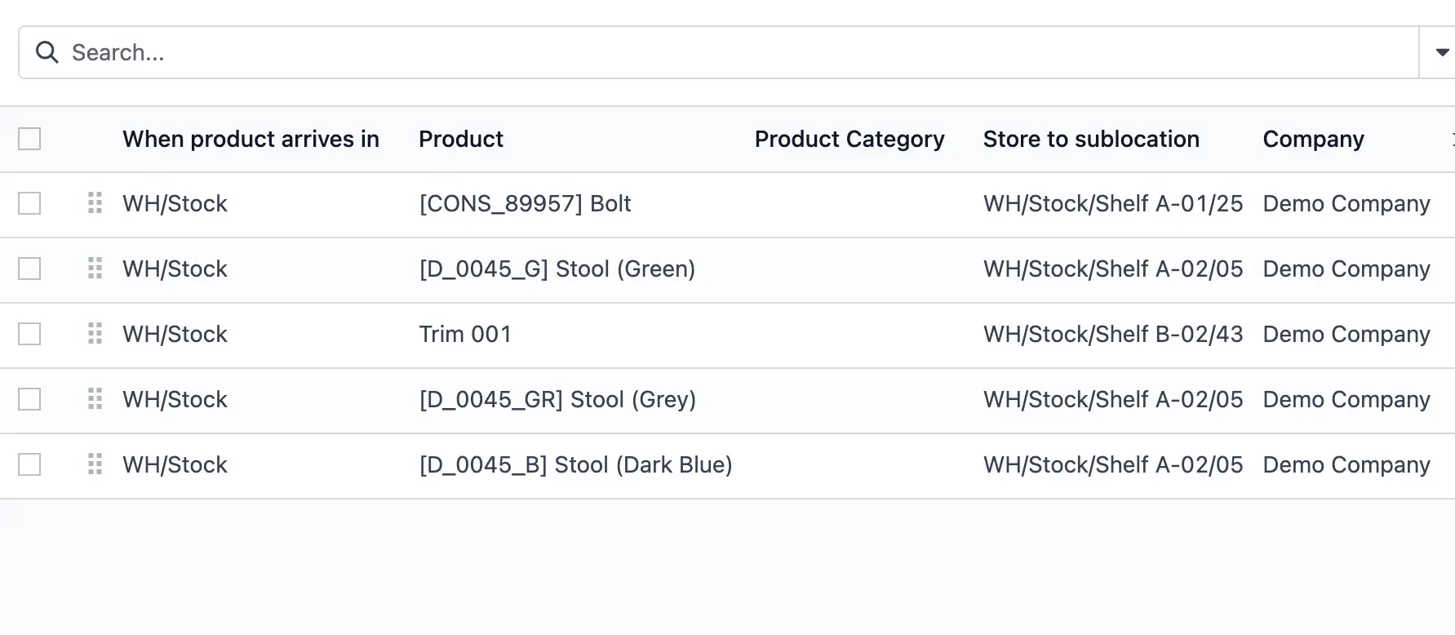This screenshot has height=635, width=1455.
Task: Sort by the Product column header
Action: (461, 139)
